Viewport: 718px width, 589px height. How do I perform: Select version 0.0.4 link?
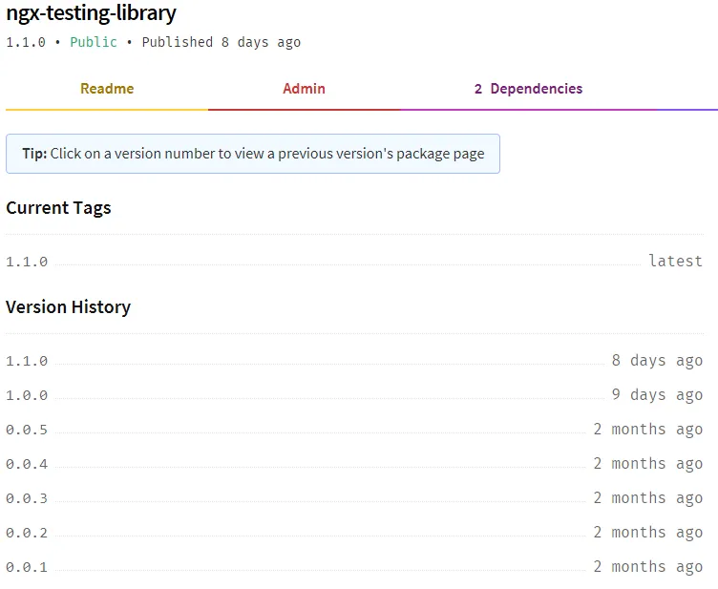click(27, 464)
